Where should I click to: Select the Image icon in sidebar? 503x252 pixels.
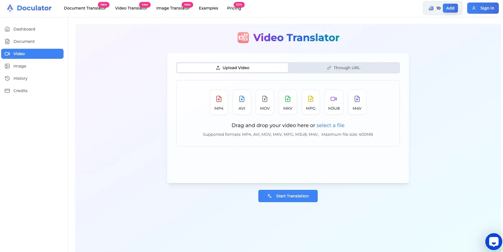tap(8, 66)
